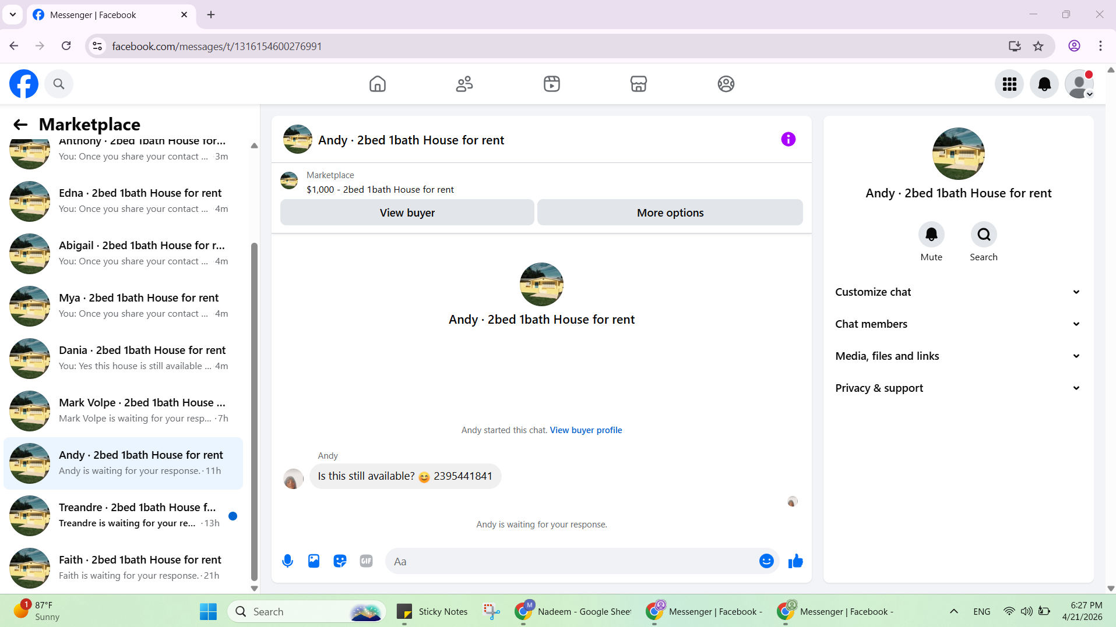Click Andy's avatar beside the message
The image size is (1116, 627).
coord(293,479)
